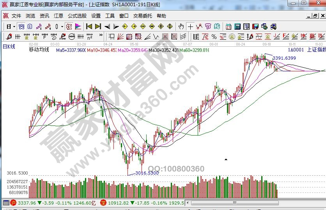Jump to first record with skip-back arrow
This screenshot has height=210, width=326.
click(89, 26)
